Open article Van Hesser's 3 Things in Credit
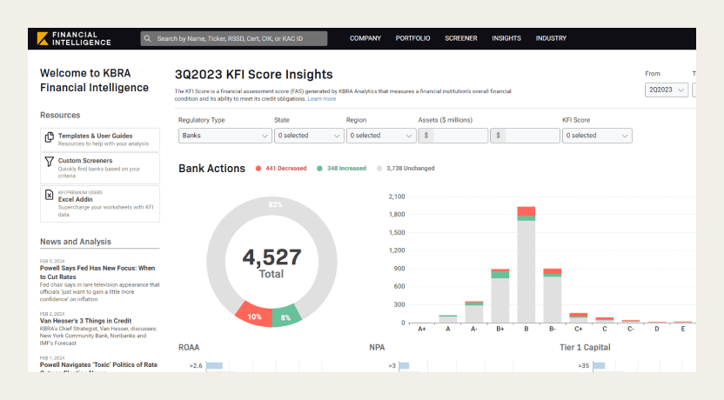724x400 pixels. tap(85, 321)
